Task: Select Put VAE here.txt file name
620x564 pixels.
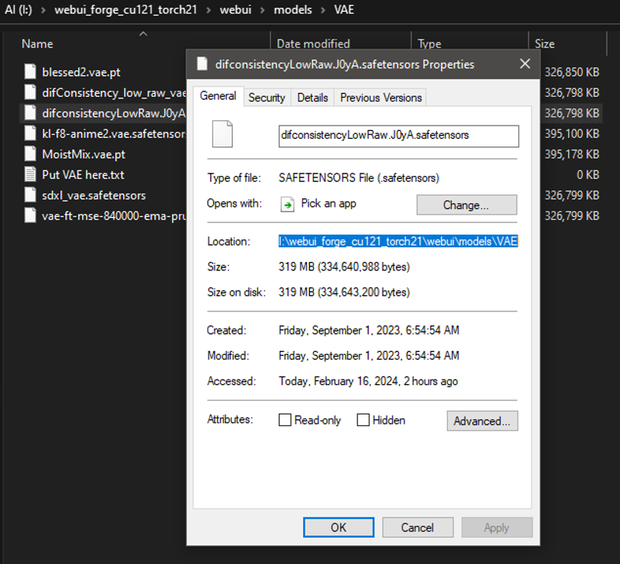Action: tap(83, 174)
